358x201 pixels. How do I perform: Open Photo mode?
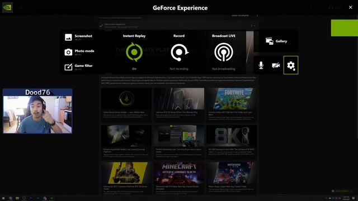pyautogui.click(x=79, y=52)
